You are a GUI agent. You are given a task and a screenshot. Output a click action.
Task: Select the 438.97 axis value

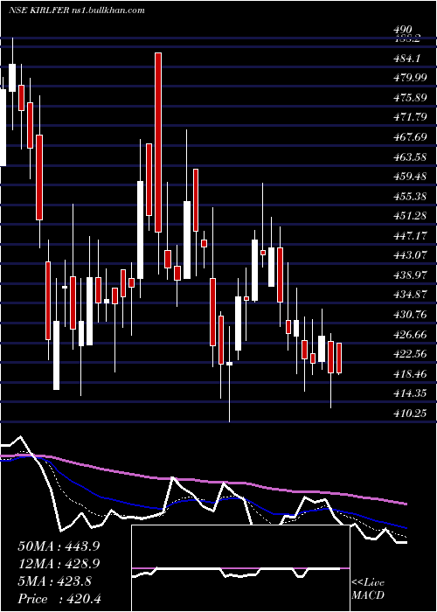click(410, 275)
